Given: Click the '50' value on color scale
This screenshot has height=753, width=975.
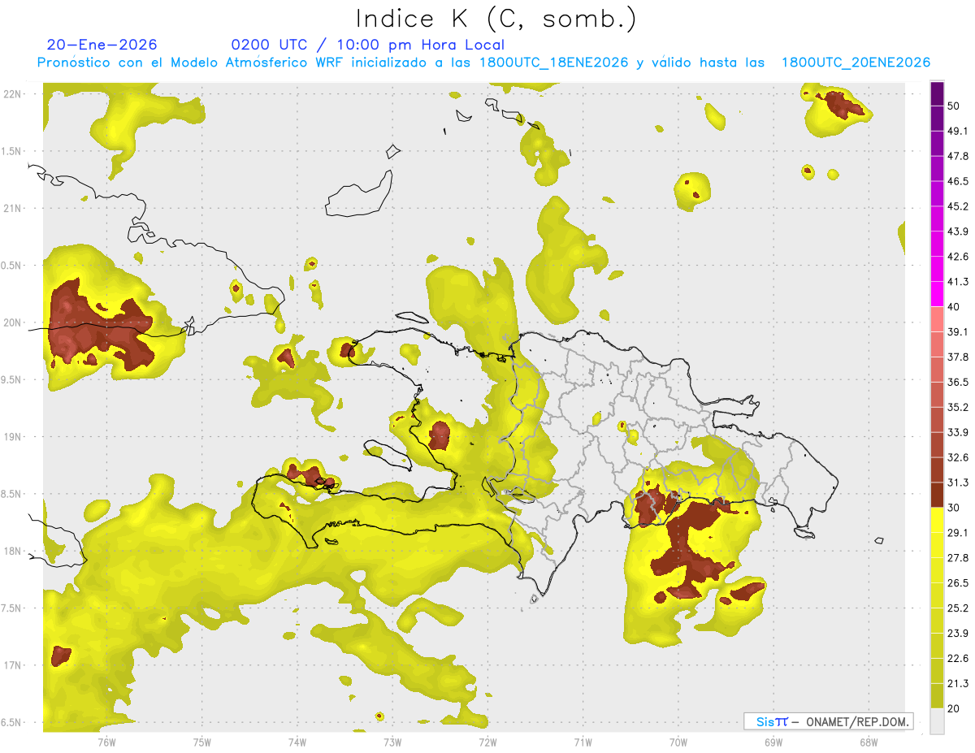Looking at the screenshot, I should point(955,106).
